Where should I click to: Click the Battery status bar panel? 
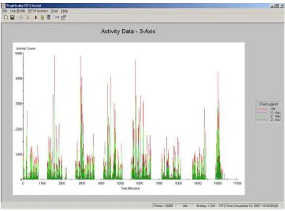206,206
